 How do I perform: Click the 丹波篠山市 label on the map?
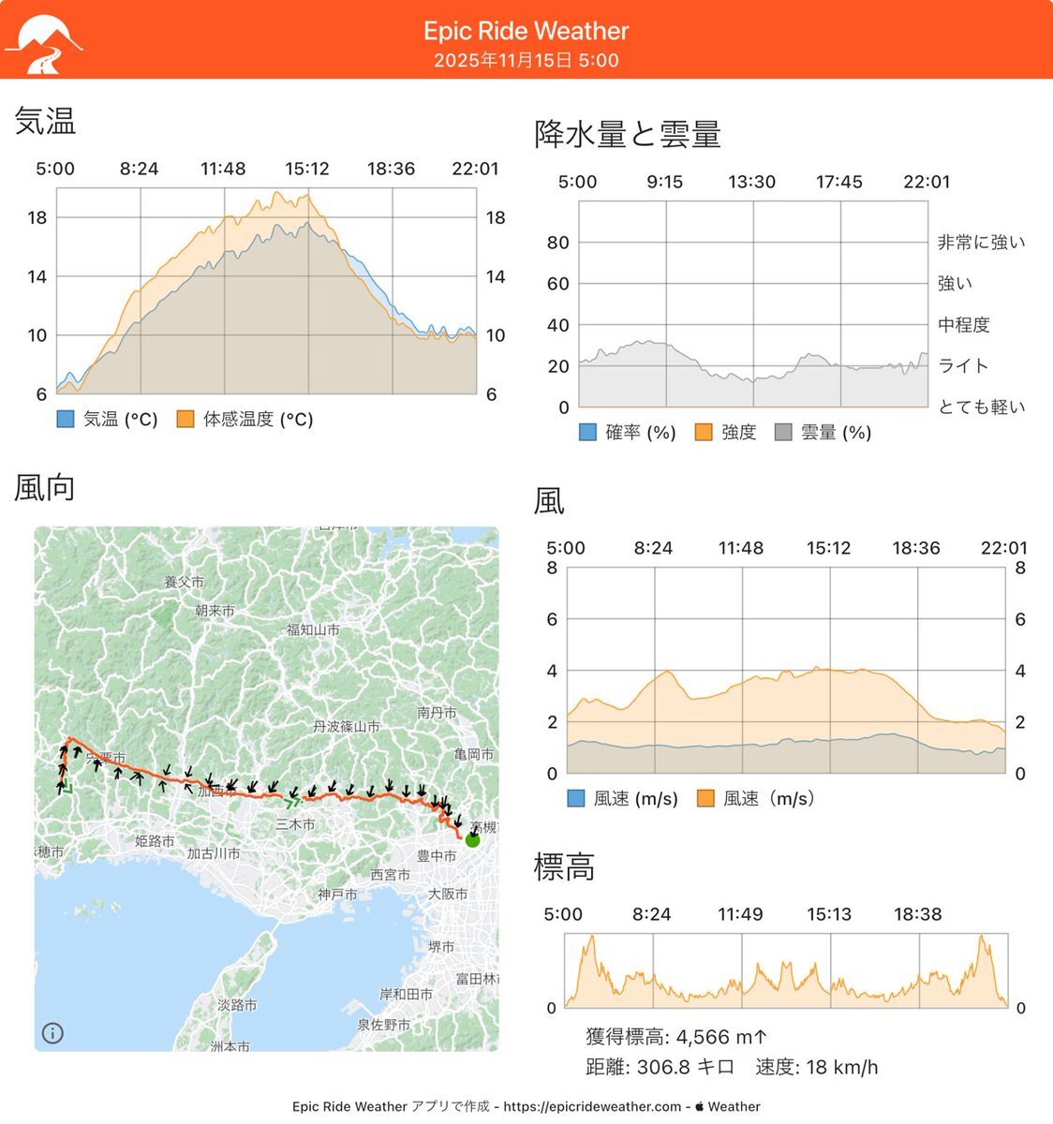pos(347,726)
